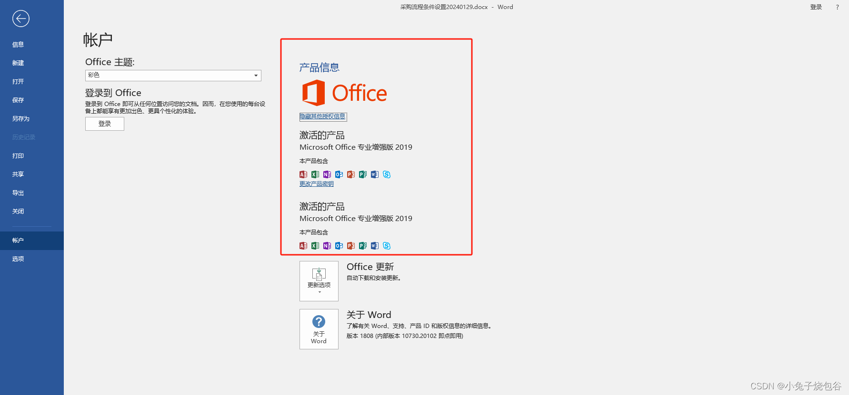This screenshot has height=395, width=849.
Task: Click the Access icon above 更改产品密钥
Action: pyautogui.click(x=303, y=174)
